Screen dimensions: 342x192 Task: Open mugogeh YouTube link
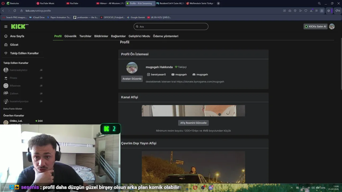click(179, 74)
